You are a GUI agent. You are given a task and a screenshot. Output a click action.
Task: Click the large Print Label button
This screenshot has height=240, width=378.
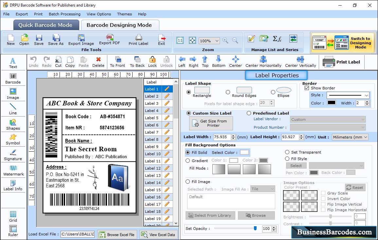tap(341, 62)
